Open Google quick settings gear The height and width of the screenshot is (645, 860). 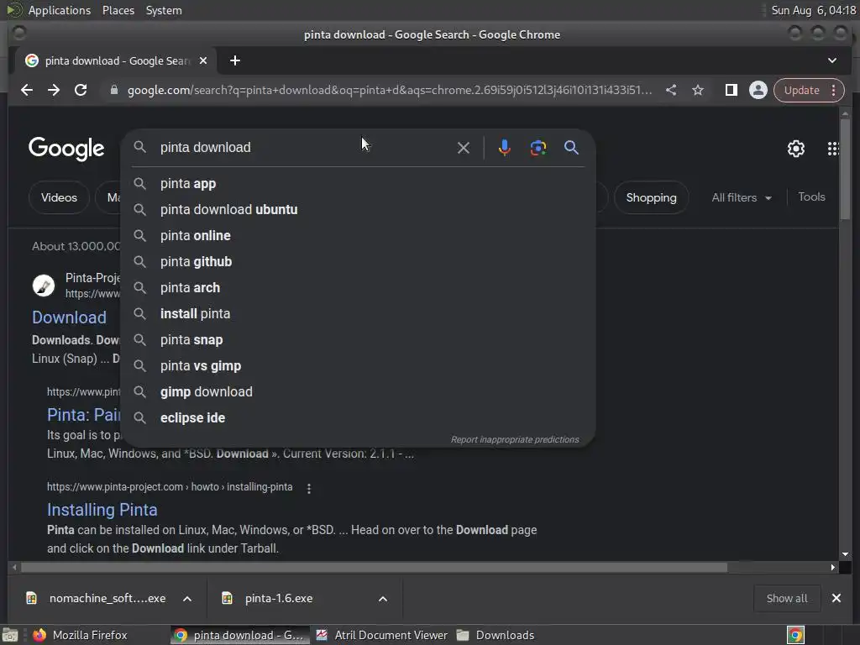click(x=796, y=149)
